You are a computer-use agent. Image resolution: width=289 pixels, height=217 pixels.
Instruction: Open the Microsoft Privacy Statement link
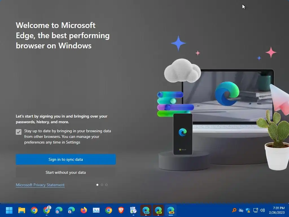(x=40, y=185)
